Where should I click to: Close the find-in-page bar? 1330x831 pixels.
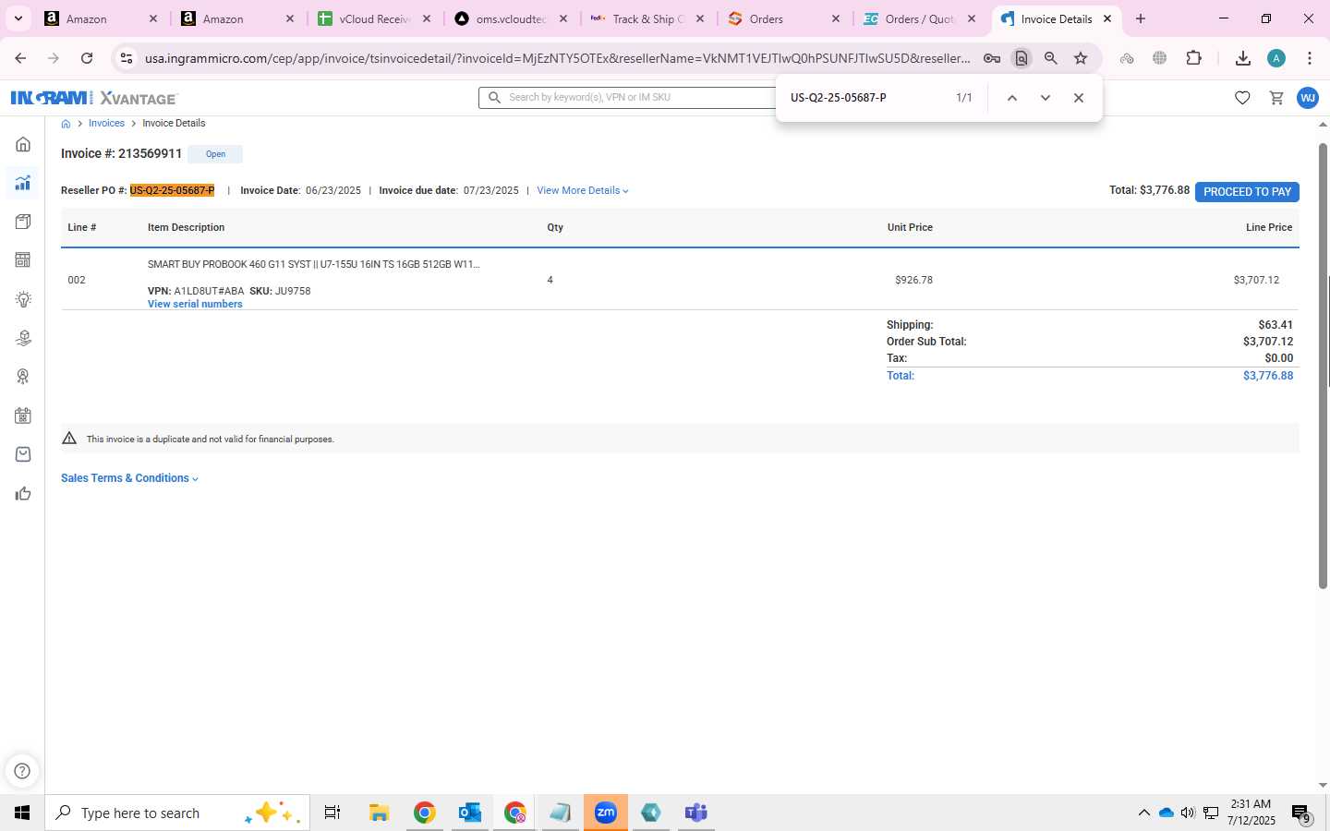[x=1078, y=98]
